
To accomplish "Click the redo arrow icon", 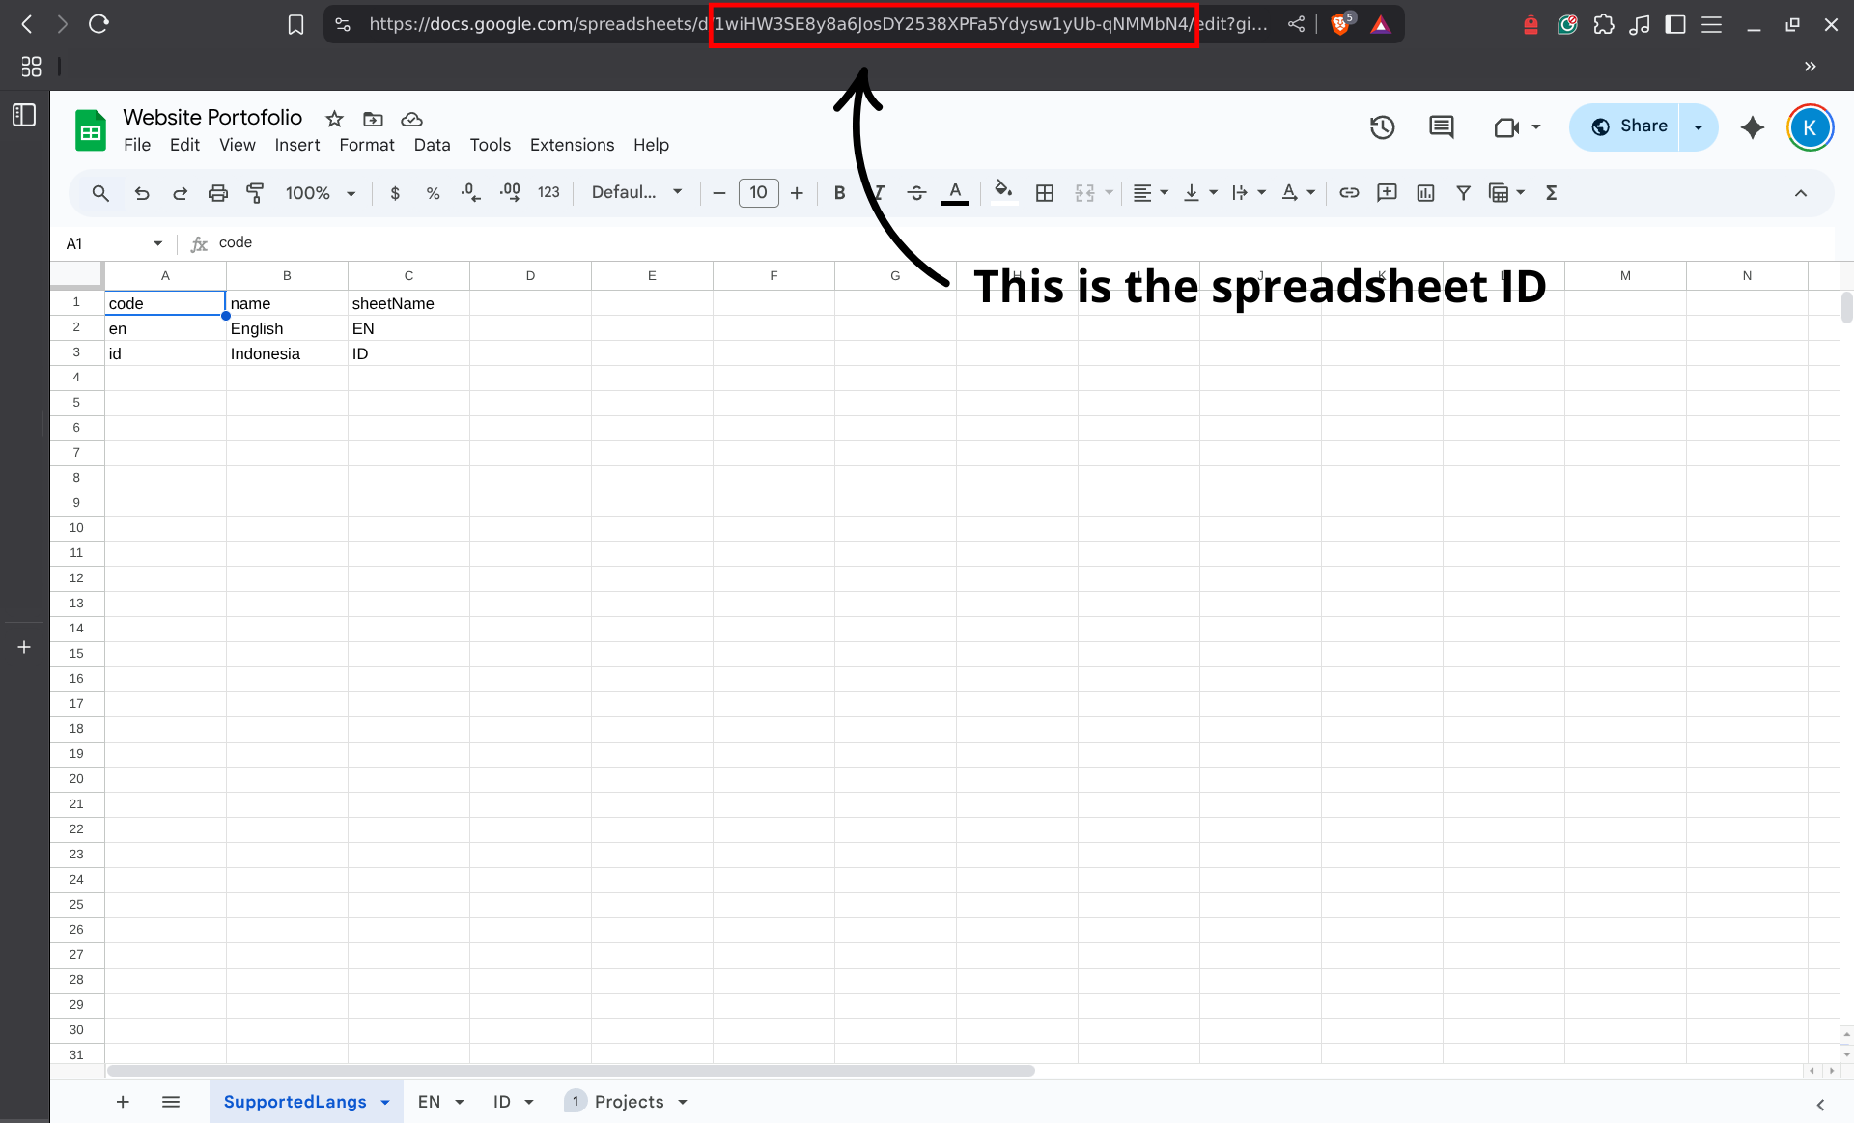I will tap(180, 193).
